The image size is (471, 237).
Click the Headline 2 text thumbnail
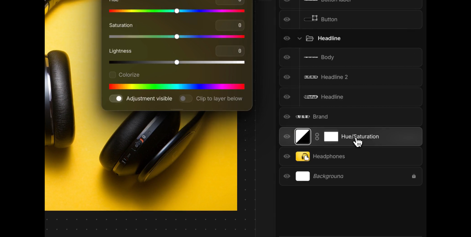point(311,77)
